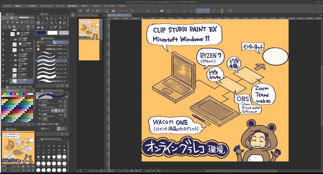Select the サインペン 40 brush
Screen dimensions: 323x174
(52, 65)
